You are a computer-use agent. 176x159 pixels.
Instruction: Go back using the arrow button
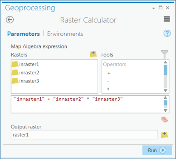click(10, 20)
